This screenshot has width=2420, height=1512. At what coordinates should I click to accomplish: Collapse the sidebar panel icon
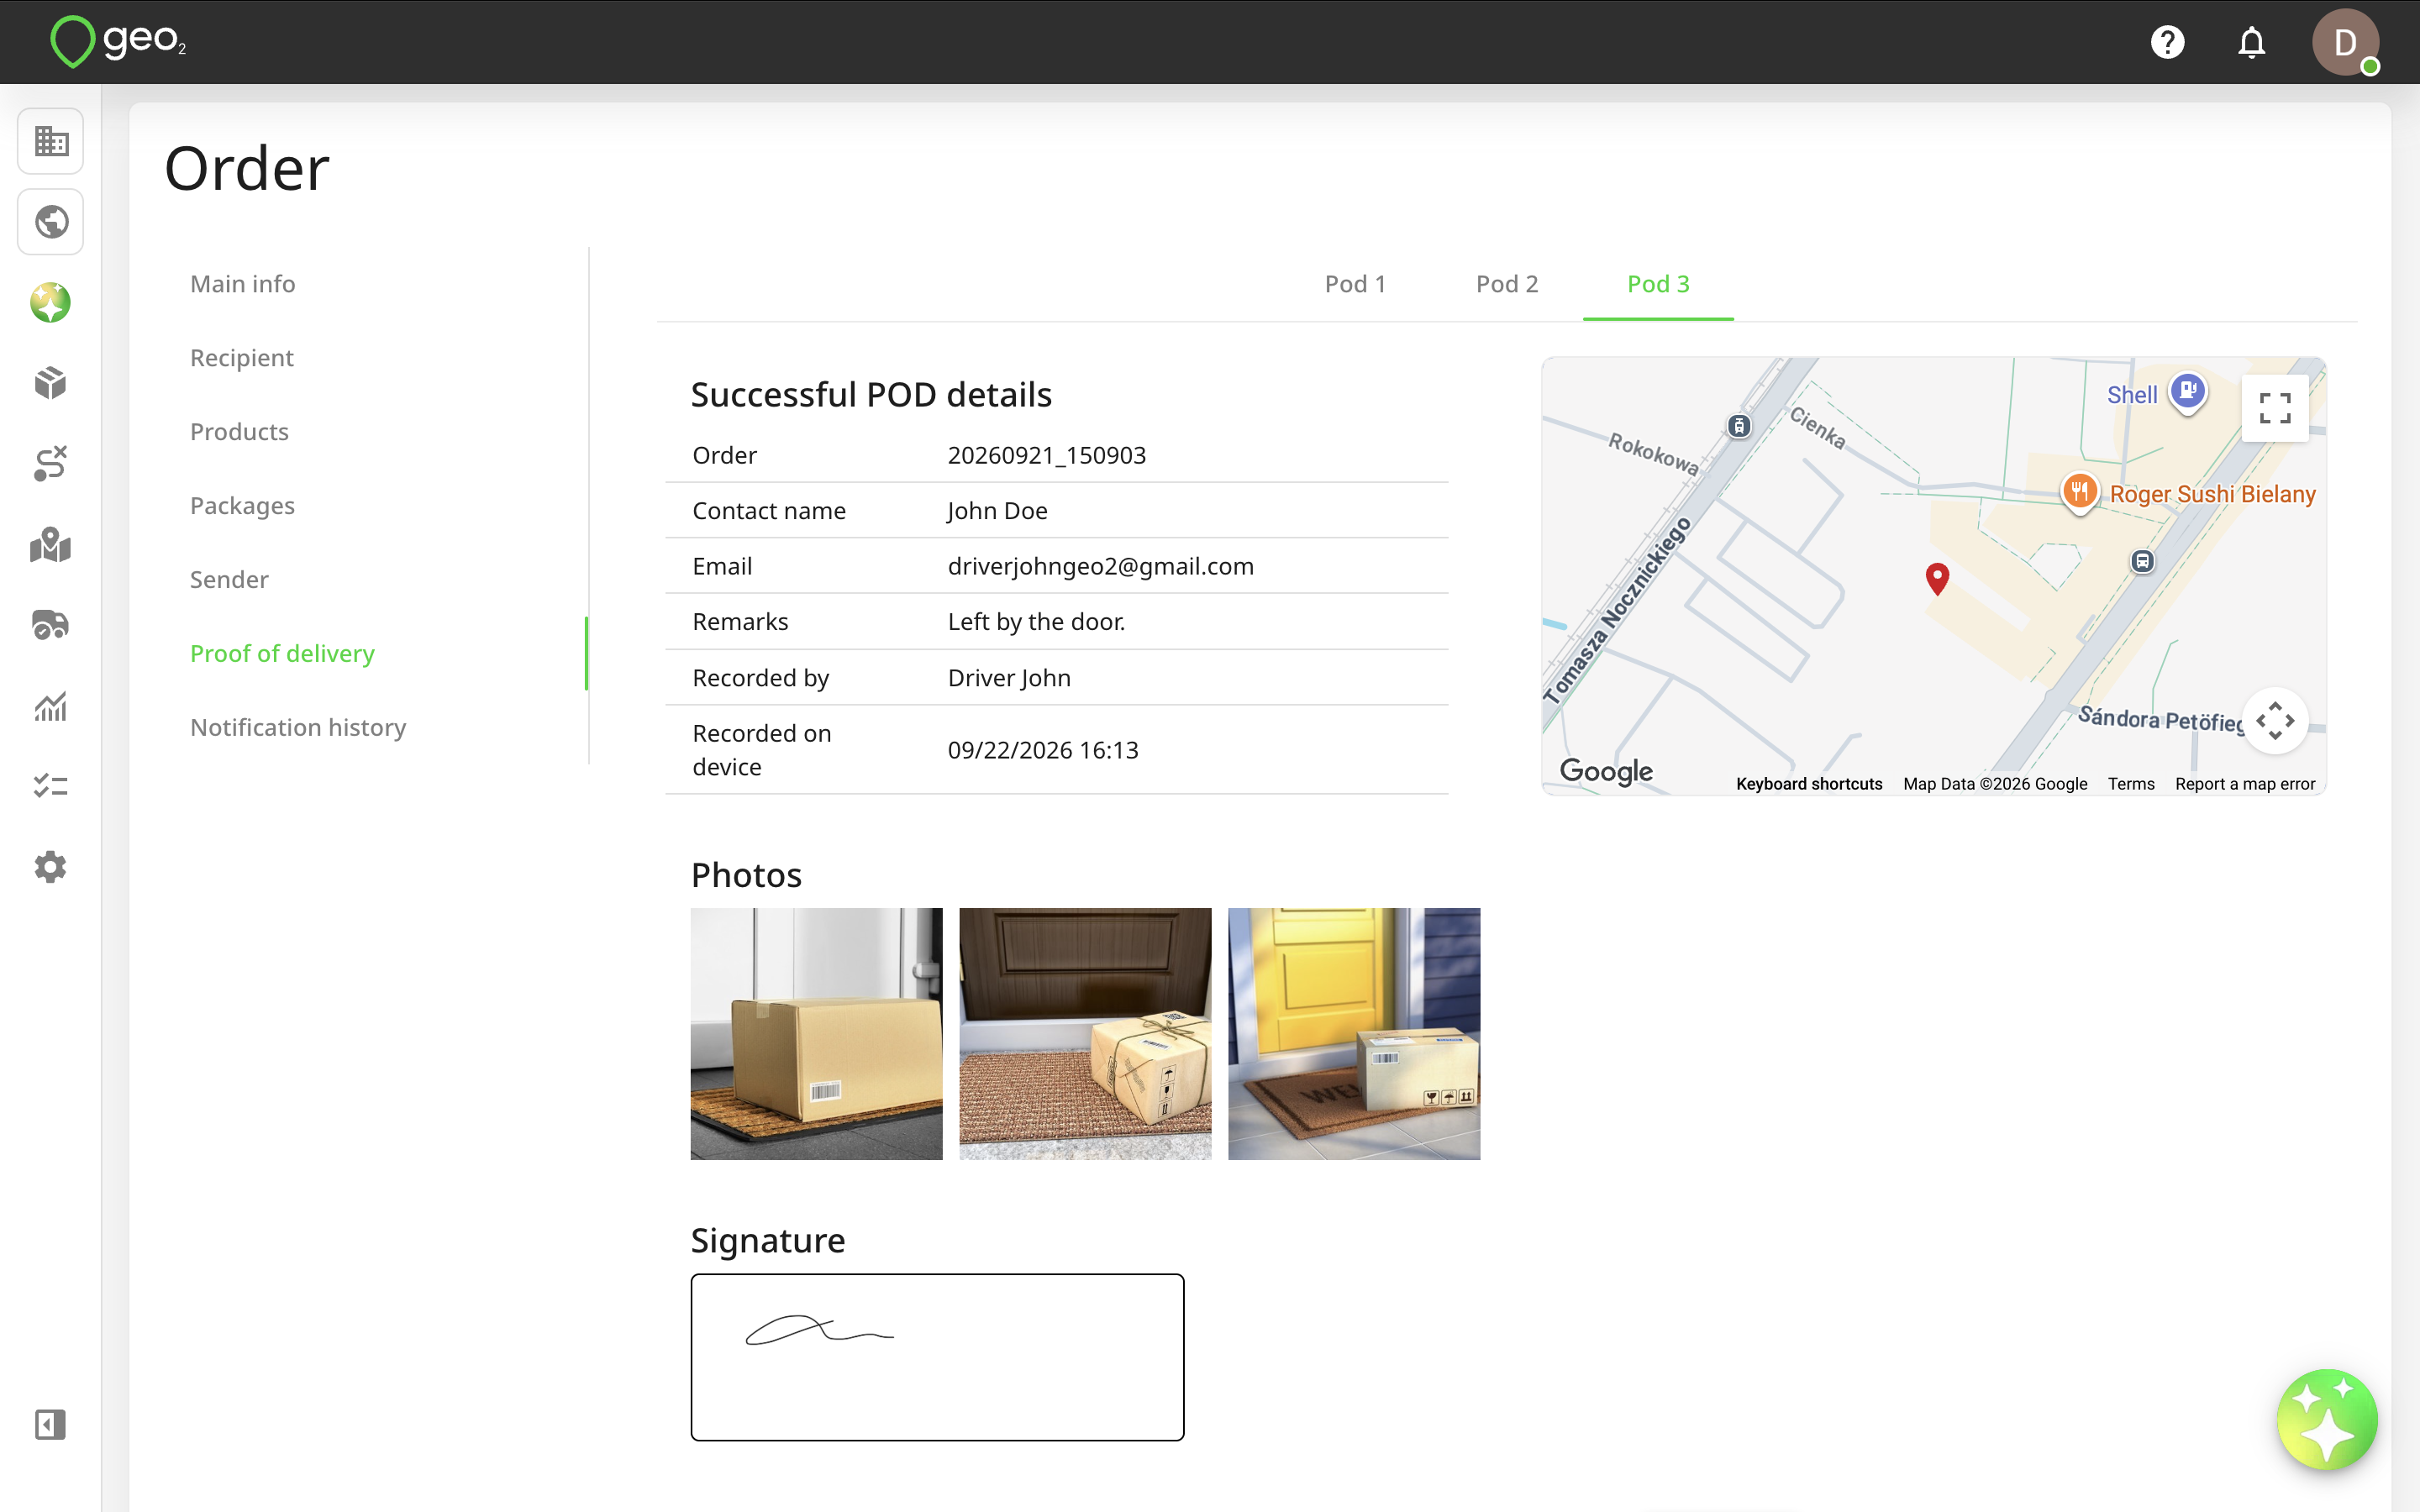[x=51, y=1424]
